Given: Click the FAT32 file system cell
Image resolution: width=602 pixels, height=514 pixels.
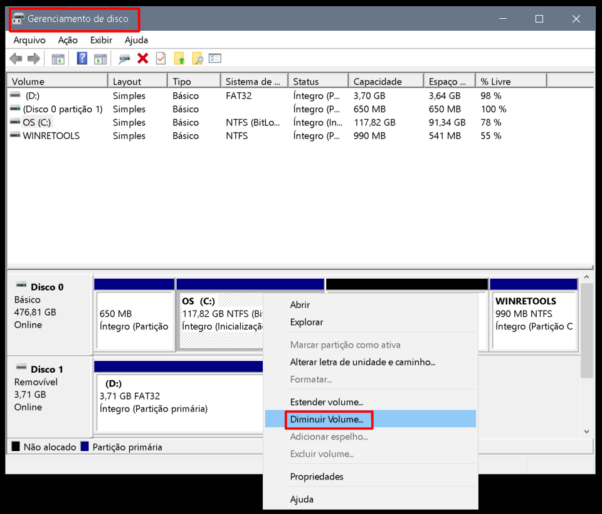Looking at the screenshot, I should click(x=238, y=95).
